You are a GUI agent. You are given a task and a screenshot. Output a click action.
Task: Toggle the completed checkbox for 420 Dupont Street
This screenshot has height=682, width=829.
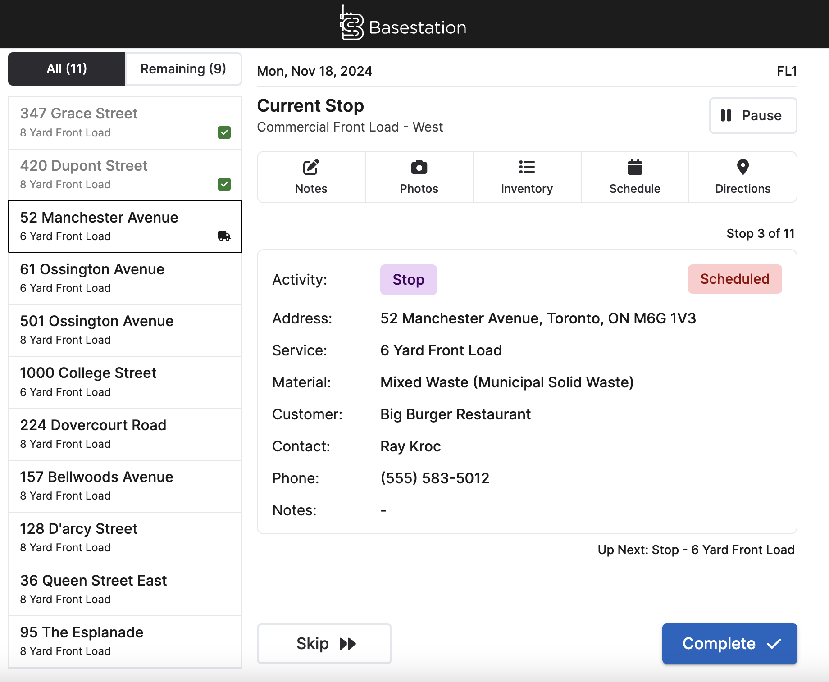click(224, 184)
